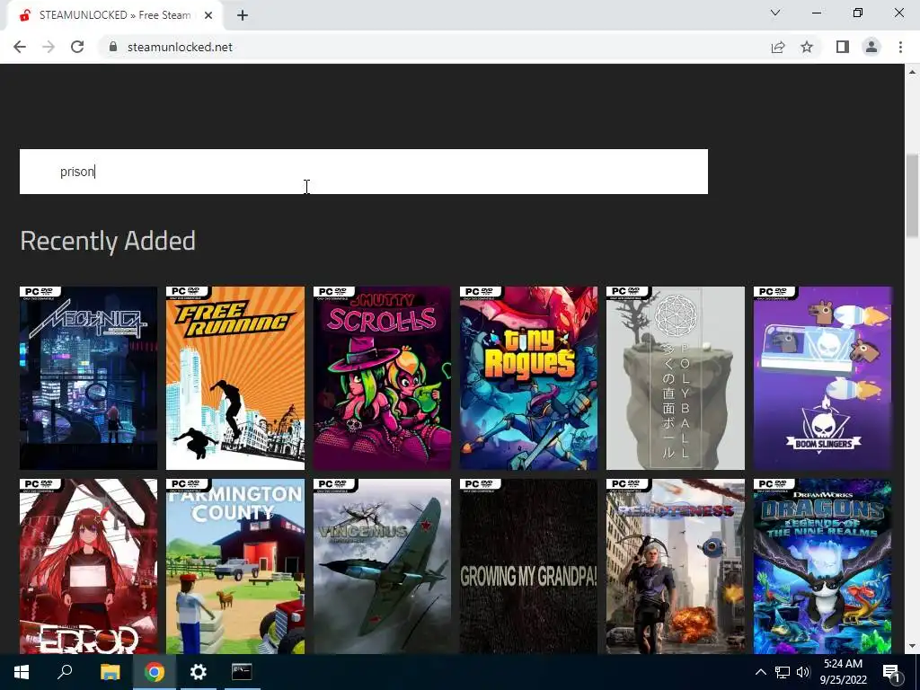Expand the tab search chevron

[775, 13]
